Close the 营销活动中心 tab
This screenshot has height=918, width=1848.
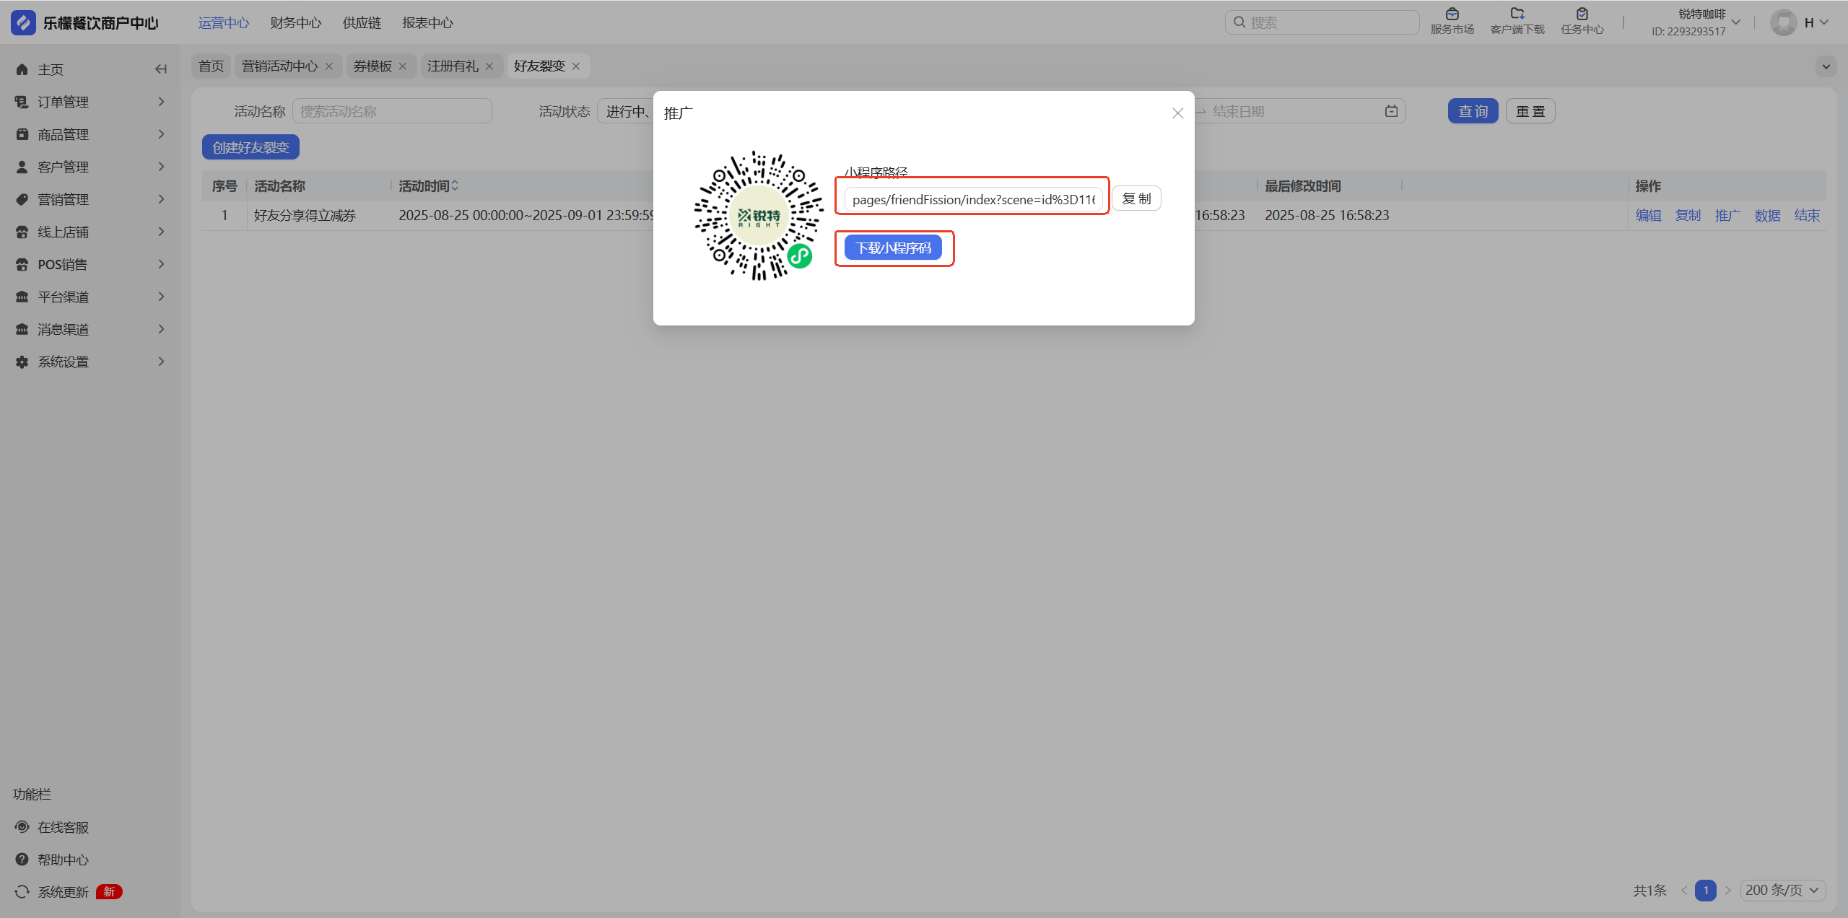[329, 66]
